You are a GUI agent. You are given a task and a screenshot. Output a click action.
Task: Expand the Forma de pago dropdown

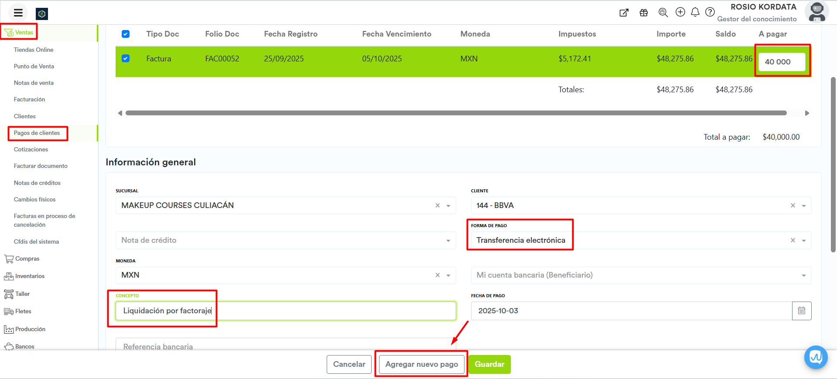[x=803, y=241]
